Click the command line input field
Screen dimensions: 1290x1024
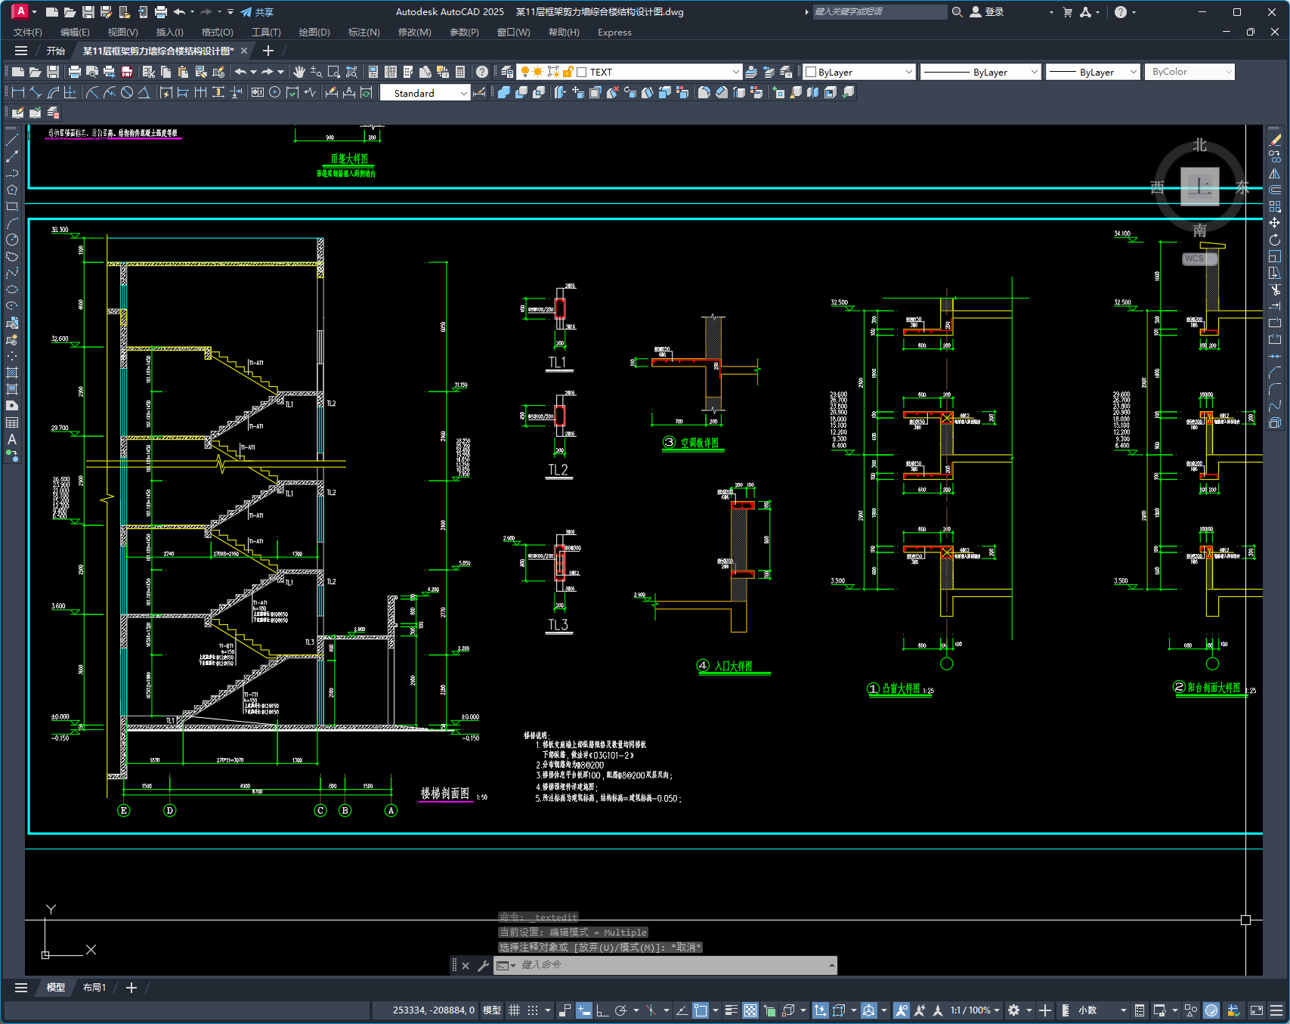click(x=675, y=965)
